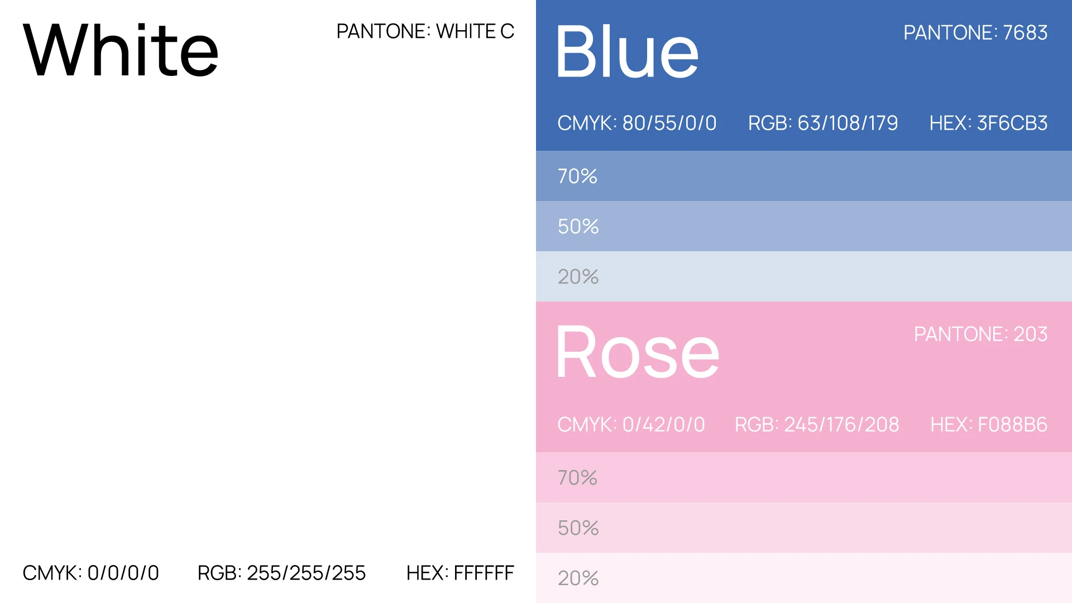Click the HEX: F088B6 text
The height and width of the screenshot is (603, 1072).
[988, 425]
